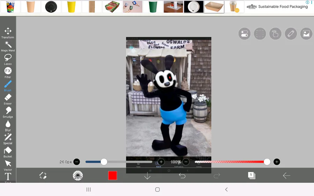Select the Transform tool
Screen dimensions: 314x196
pos(8,33)
